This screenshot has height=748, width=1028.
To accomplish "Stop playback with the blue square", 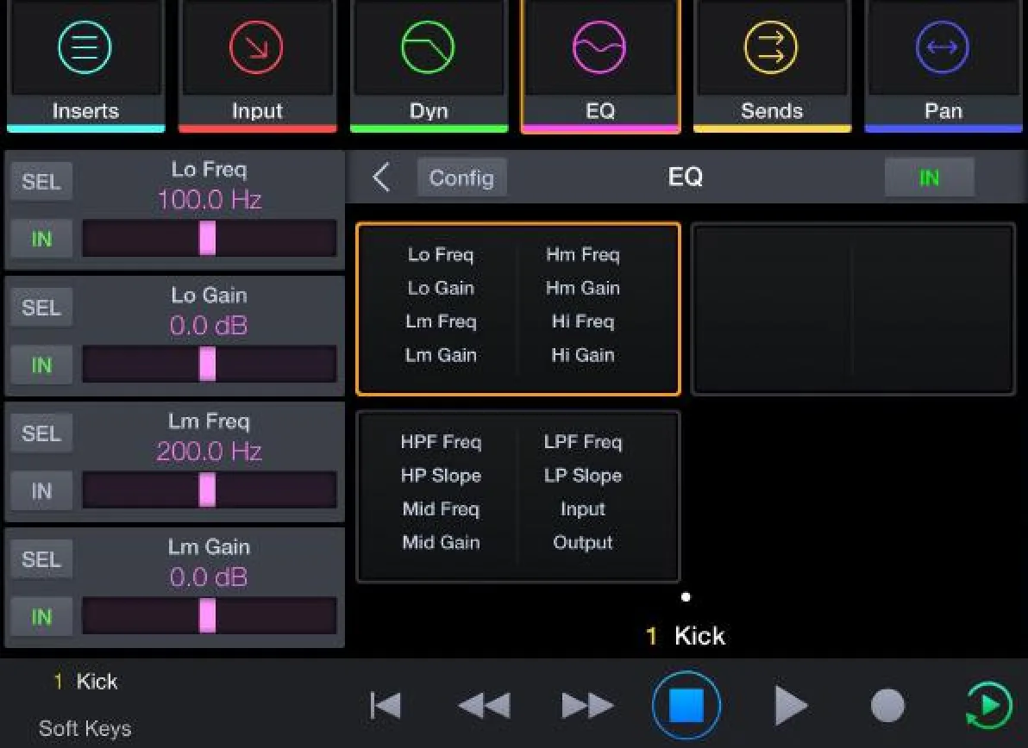I will pyautogui.click(x=686, y=706).
